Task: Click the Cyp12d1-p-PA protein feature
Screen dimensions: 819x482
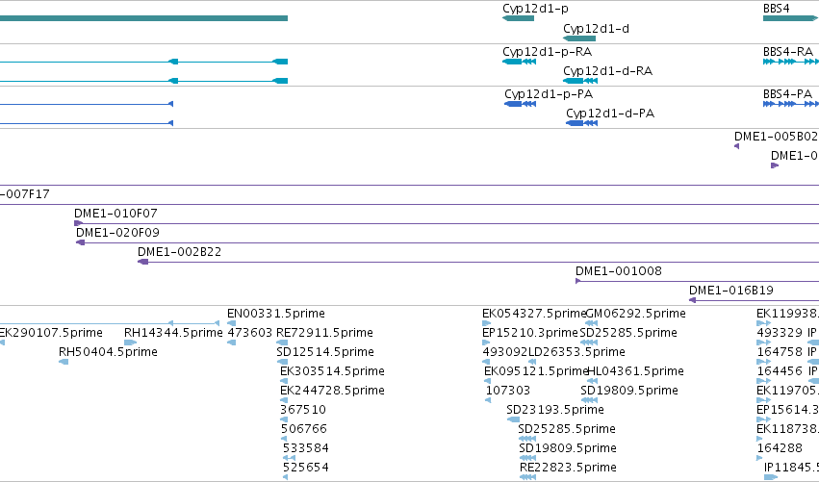Action: pos(521,104)
